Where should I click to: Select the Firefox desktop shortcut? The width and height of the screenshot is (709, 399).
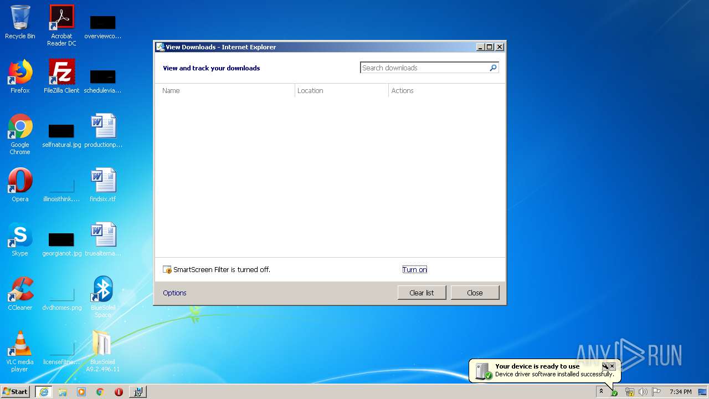[20, 76]
